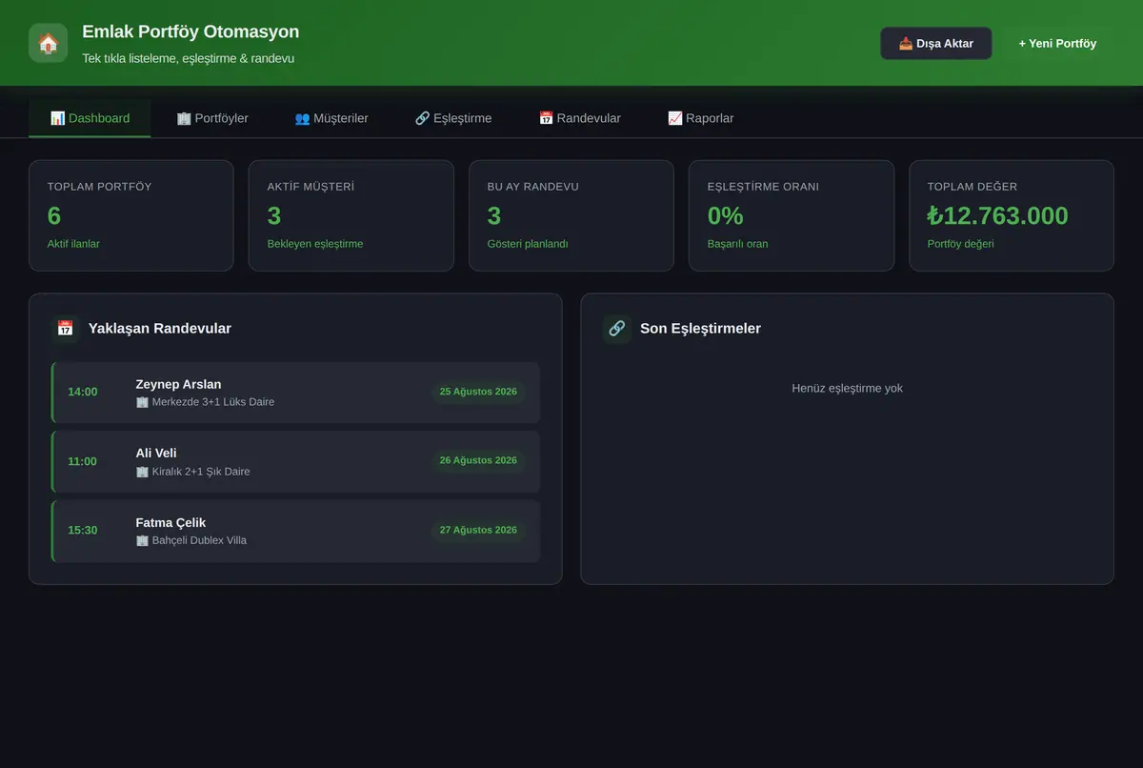1143x768 pixels.
Task: Click the + Yeni Portföy button
Action: 1057,43
